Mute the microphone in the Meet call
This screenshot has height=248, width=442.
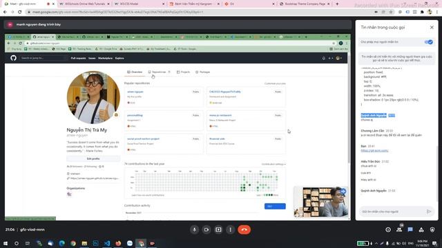[194, 229]
